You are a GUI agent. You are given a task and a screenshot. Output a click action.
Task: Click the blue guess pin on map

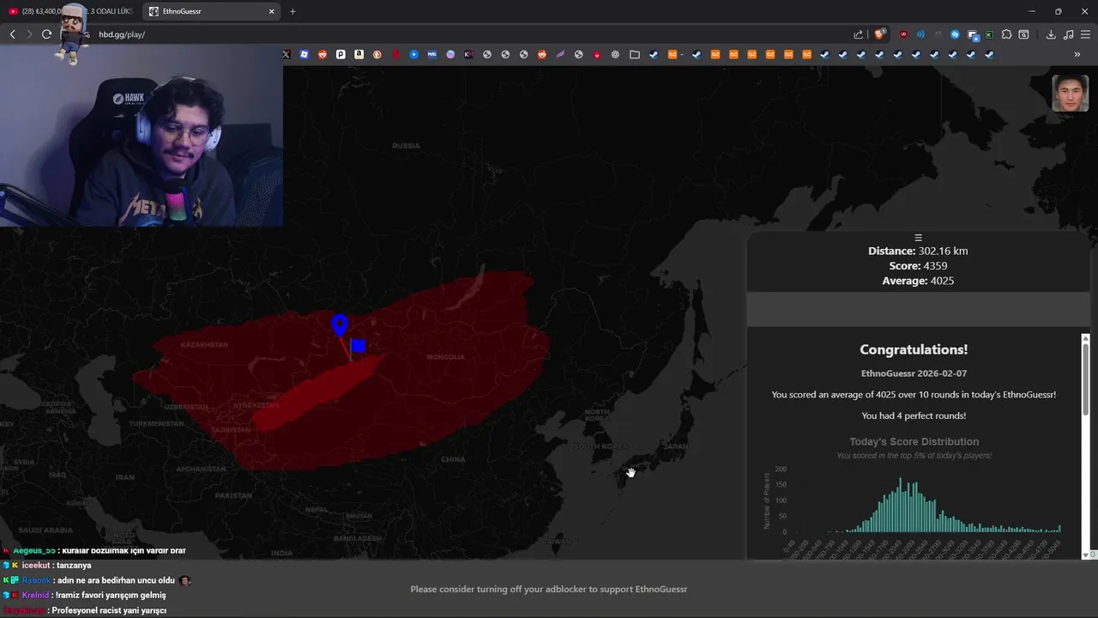coord(340,325)
